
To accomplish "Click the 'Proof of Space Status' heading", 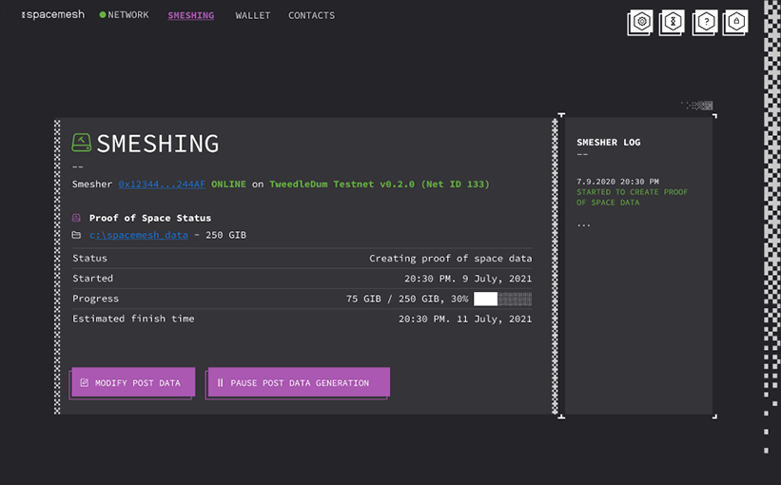I will click(150, 218).
